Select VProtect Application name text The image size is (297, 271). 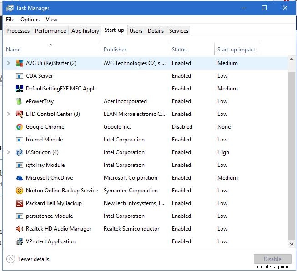50,241
